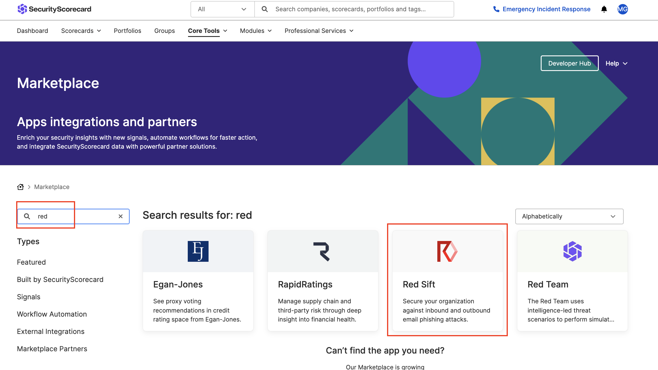Click the global search magnifier icon

[x=264, y=9]
